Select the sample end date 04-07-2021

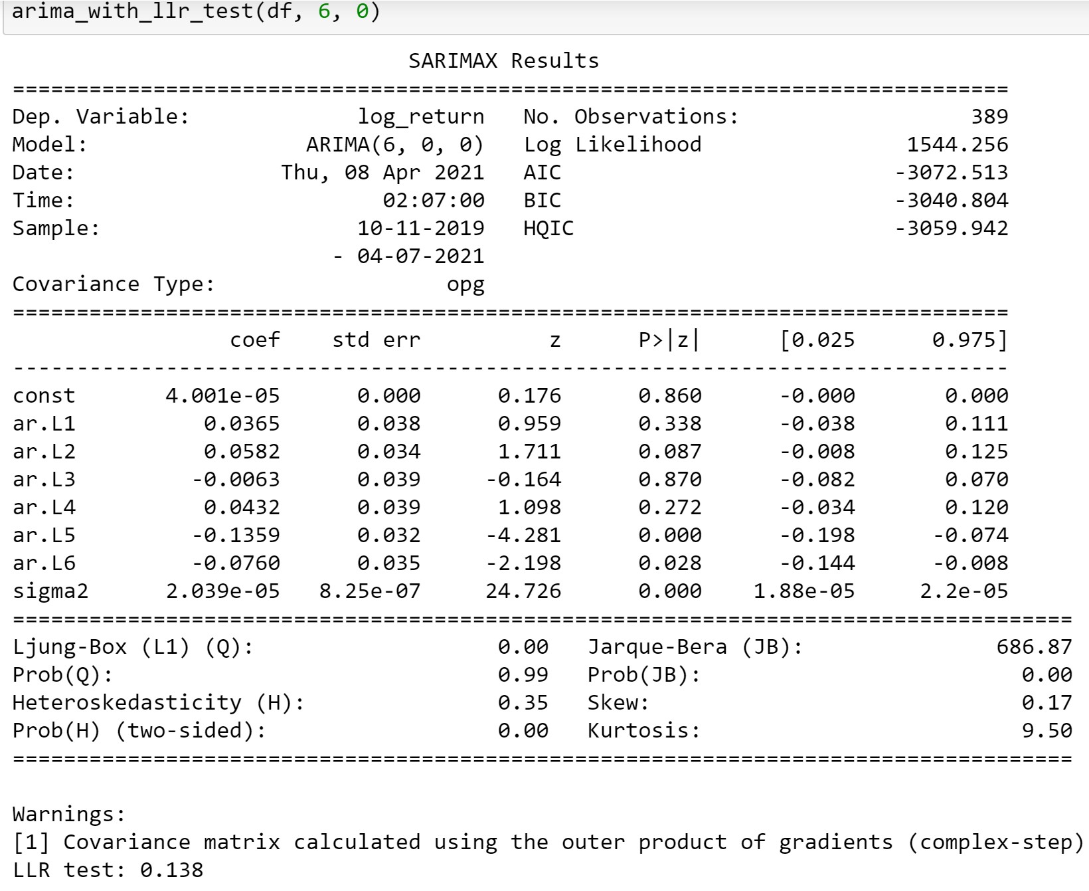[x=421, y=256]
